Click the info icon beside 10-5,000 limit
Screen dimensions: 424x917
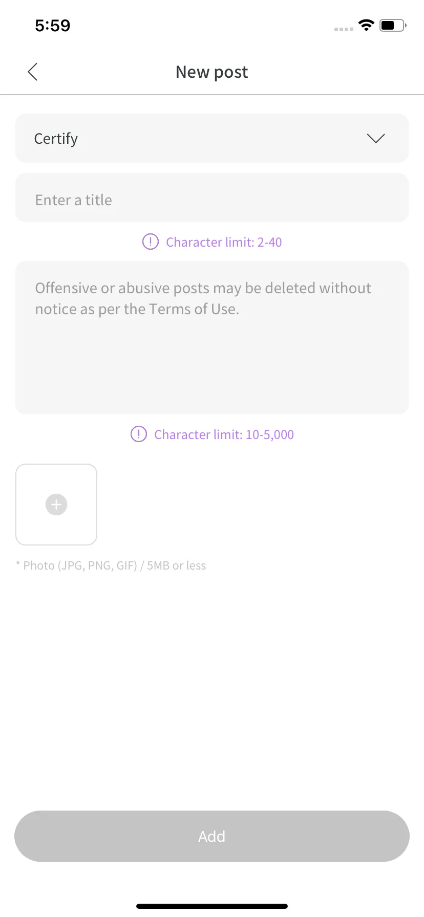point(139,434)
